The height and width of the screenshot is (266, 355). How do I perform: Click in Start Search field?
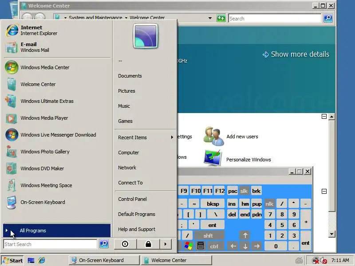50,244
